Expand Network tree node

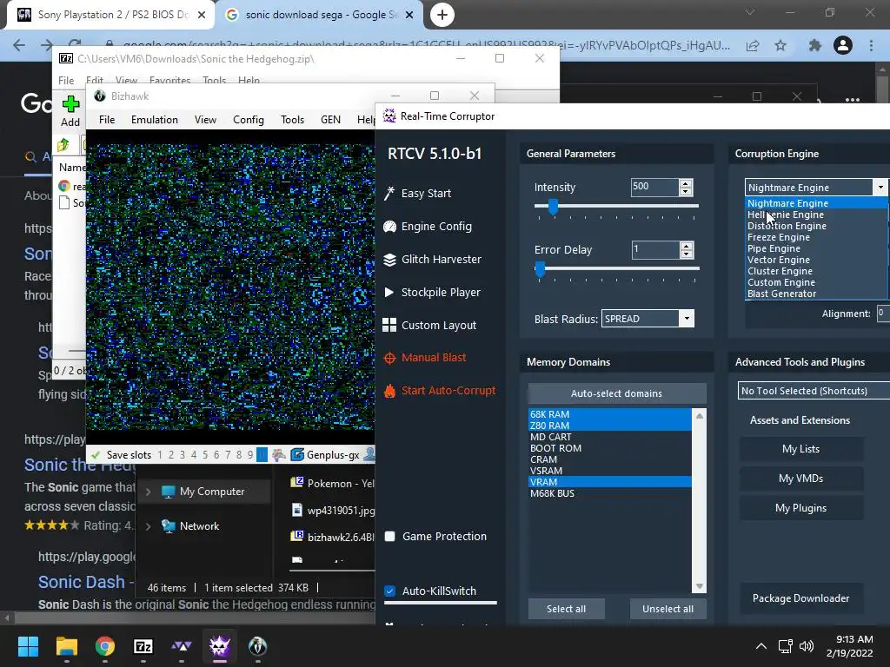(x=148, y=526)
